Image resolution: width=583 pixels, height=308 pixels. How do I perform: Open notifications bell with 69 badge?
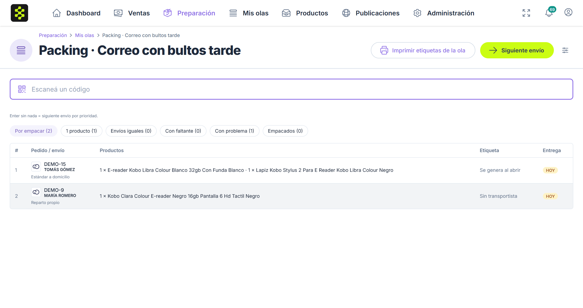point(550,12)
